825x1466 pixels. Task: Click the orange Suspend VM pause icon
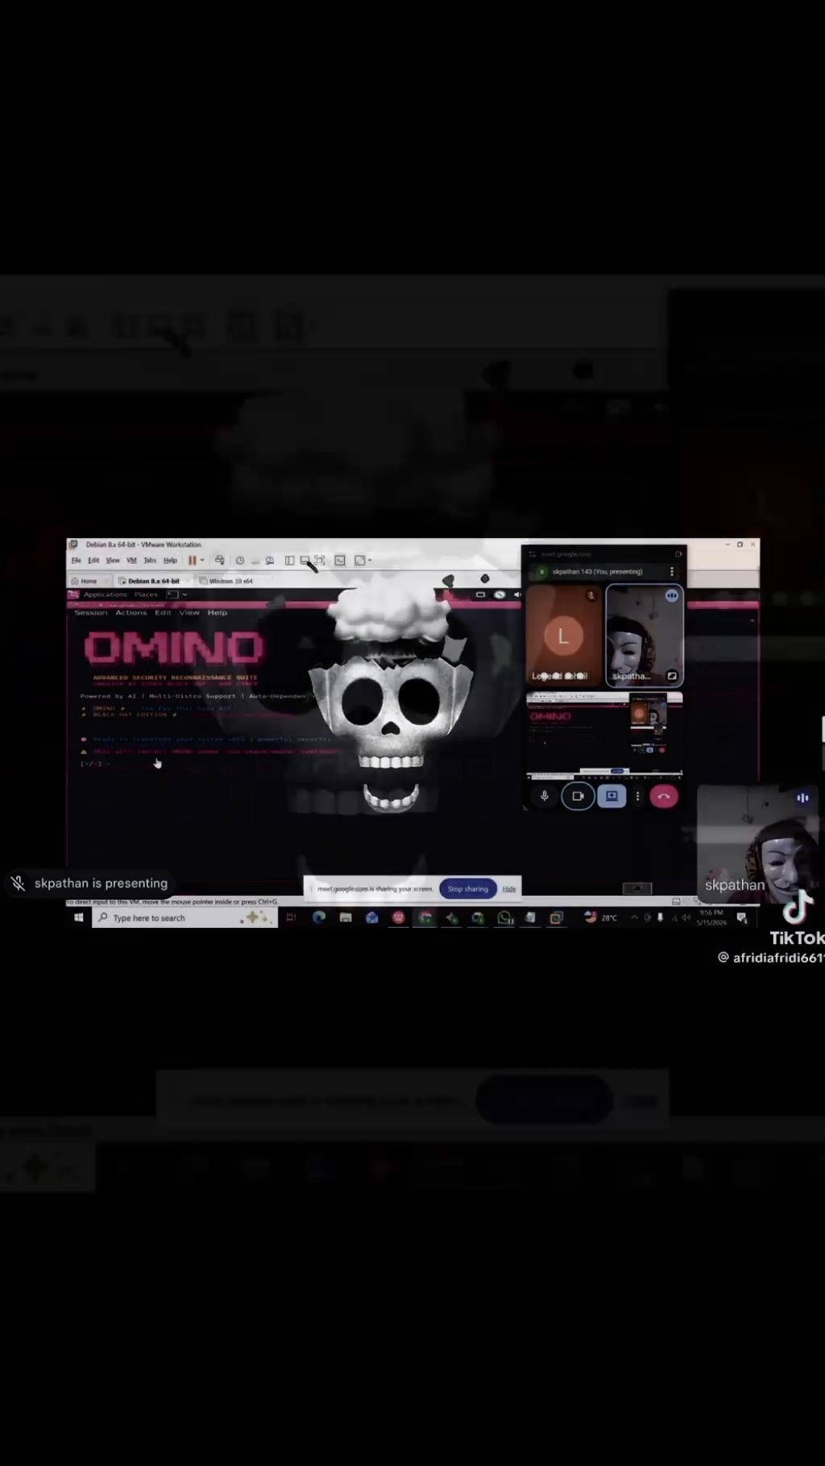pos(192,561)
